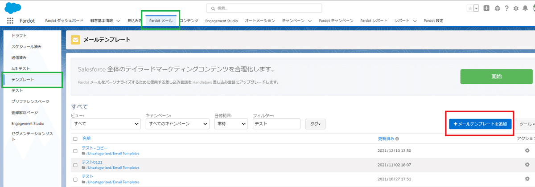The image size is (535, 187).
Task: Expand 顧客基本情報 tab chevron
Action: point(119,20)
